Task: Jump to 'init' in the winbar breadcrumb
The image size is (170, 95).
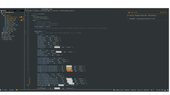Action: [56, 11]
